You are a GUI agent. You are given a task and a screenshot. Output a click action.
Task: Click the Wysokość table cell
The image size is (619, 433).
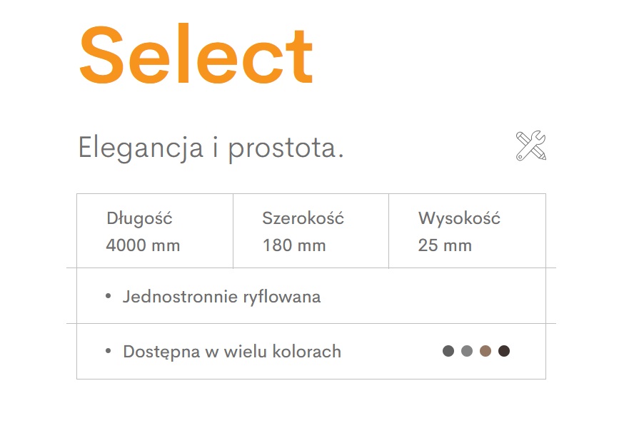pyautogui.click(x=468, y=230)
